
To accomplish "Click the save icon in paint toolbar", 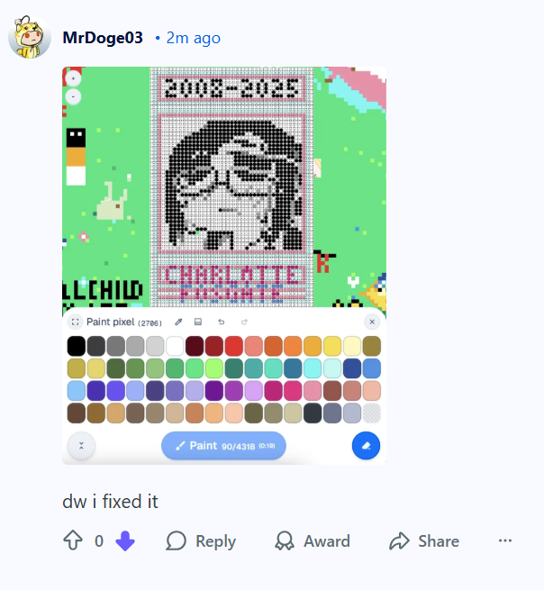I will click(x=198, y=322).
